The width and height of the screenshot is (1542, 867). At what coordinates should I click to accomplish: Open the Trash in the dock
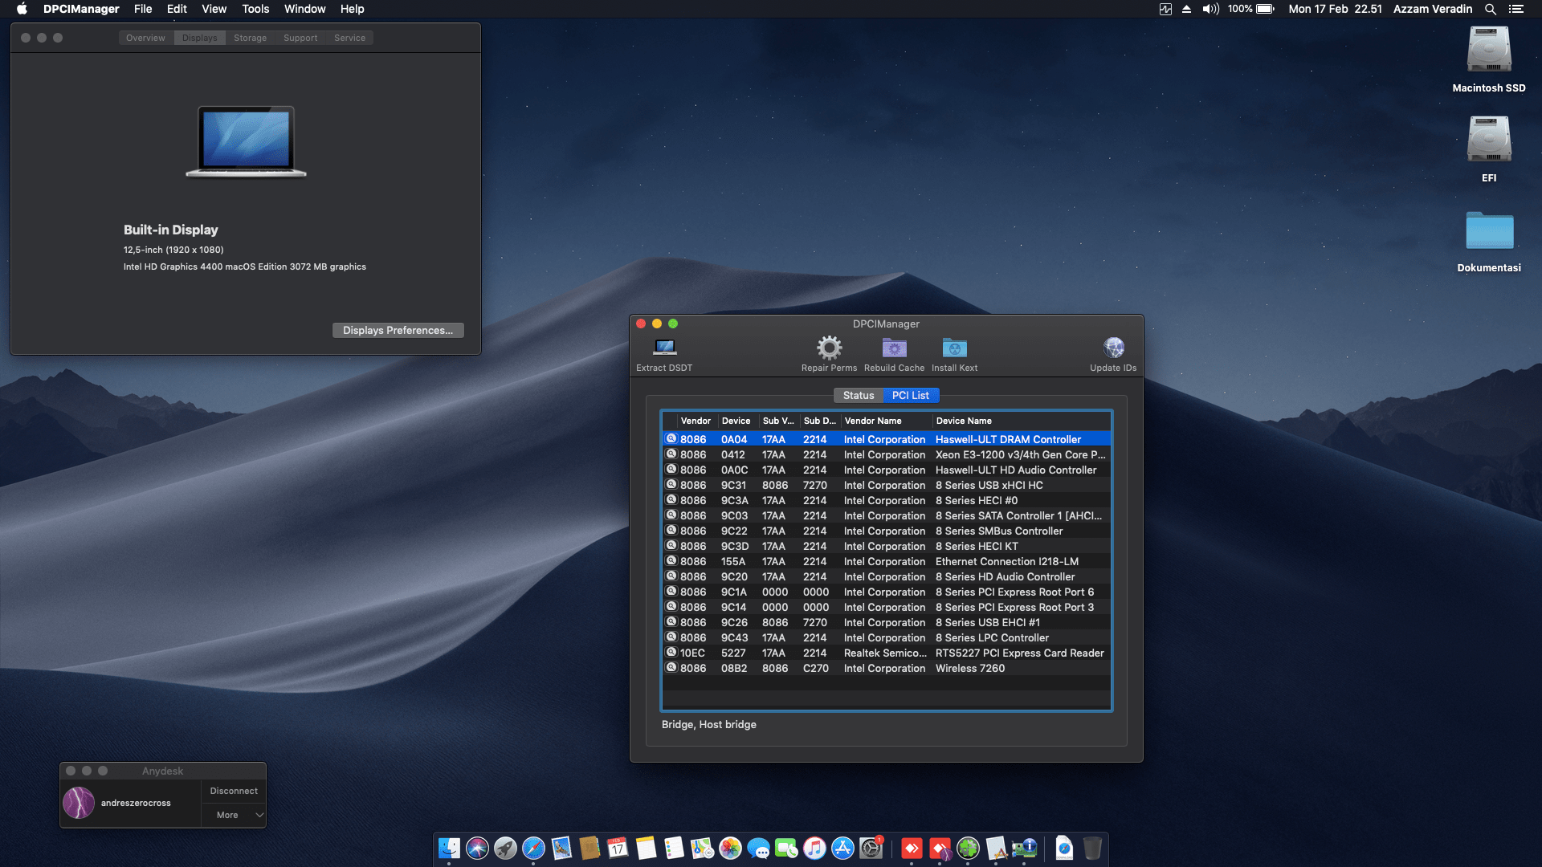coord(1092,848)
